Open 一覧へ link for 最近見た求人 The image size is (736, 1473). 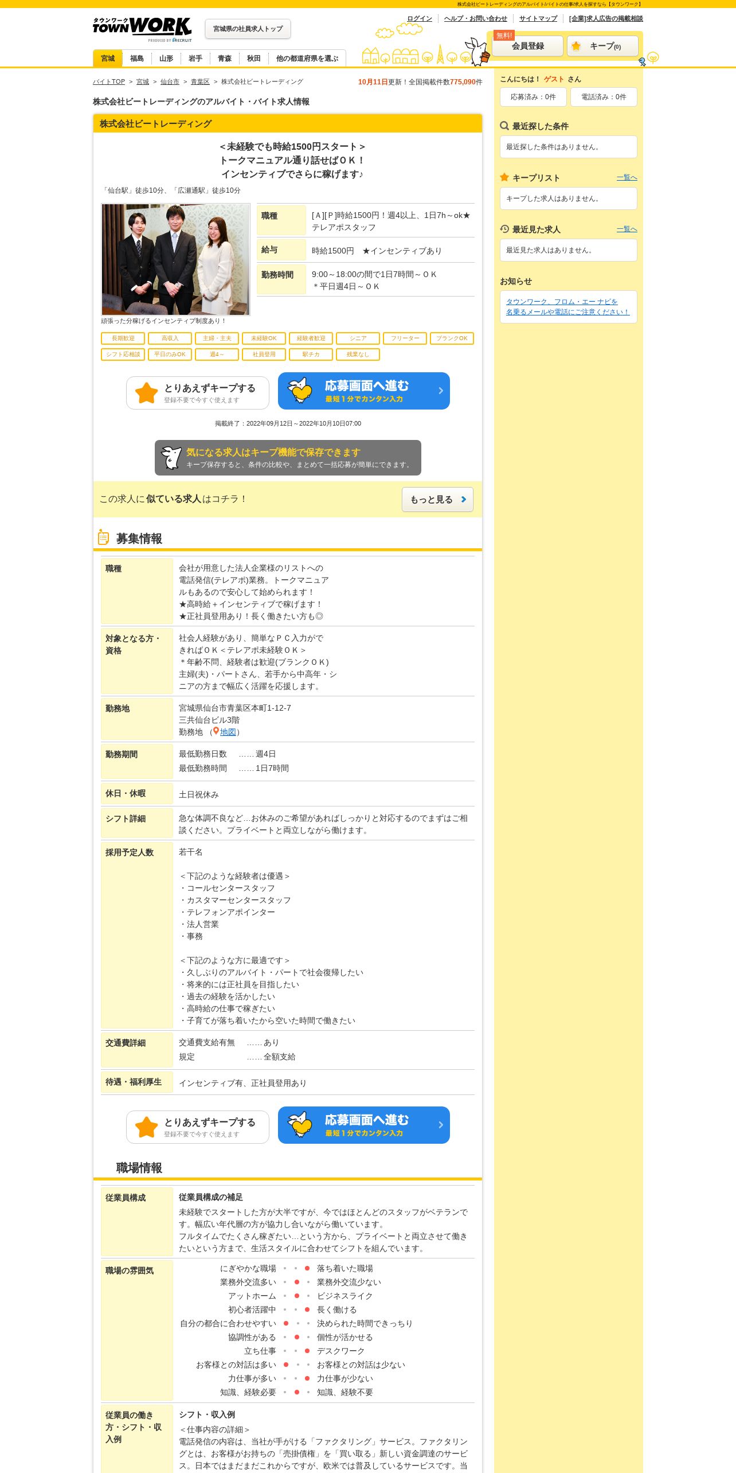point(627,229)
